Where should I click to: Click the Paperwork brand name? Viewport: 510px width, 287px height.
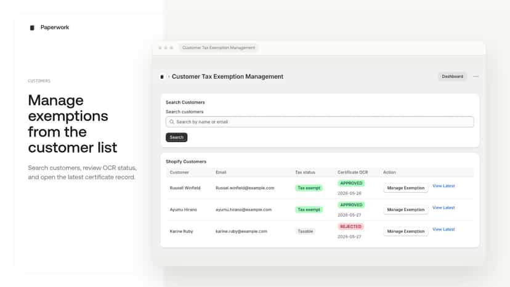click(55, 28)
